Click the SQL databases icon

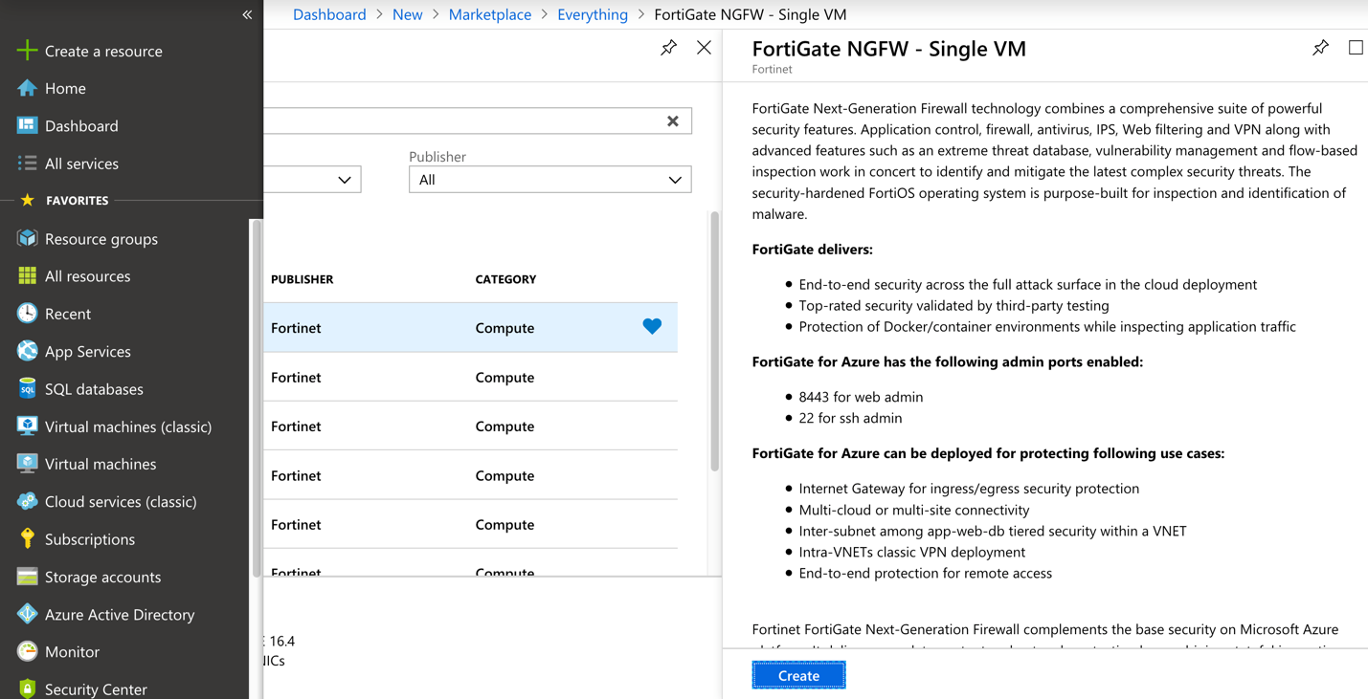pos(27,388)
